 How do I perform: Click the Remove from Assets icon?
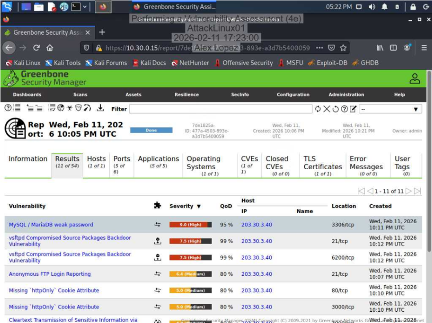coord(38,108)
